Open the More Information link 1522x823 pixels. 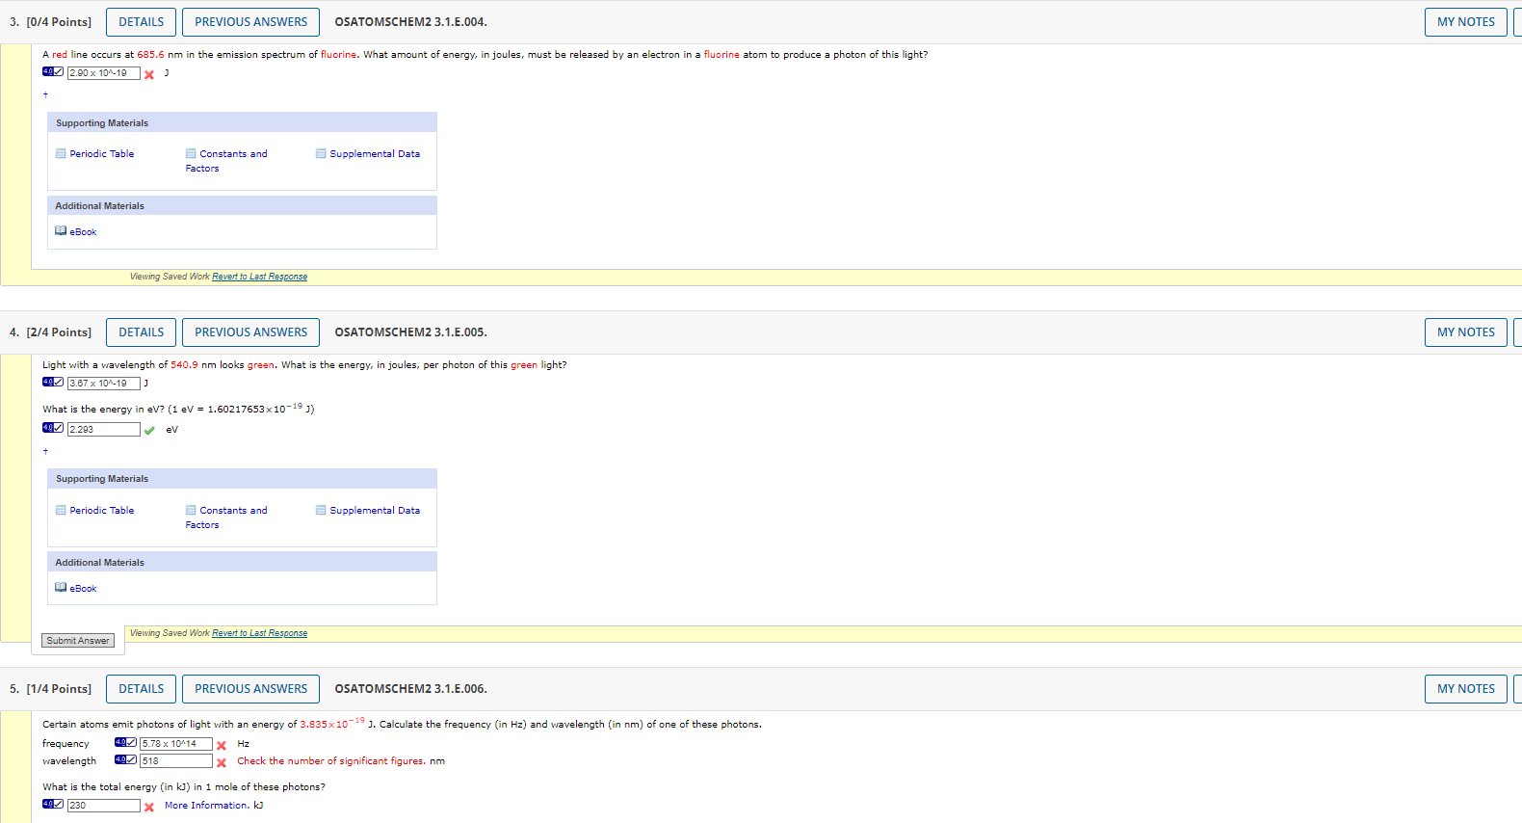pos(207,806)
